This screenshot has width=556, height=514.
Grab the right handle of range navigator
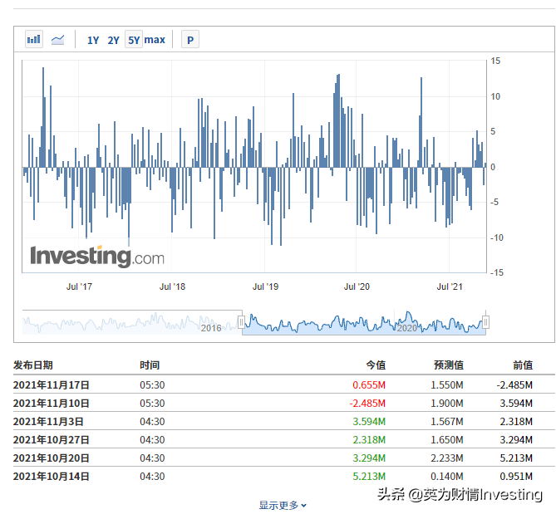486,322
